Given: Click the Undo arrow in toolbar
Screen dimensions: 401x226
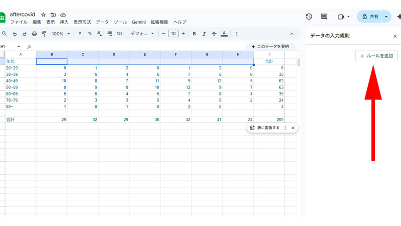Looking at the screenshot, I should [15, 34].
